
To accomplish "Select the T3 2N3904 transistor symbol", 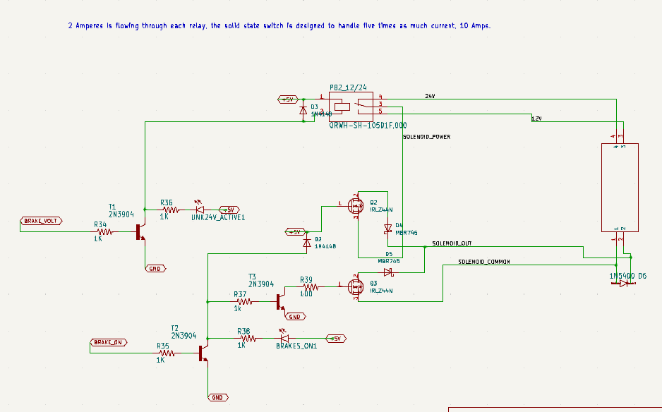I will click(x=281, y=301).
